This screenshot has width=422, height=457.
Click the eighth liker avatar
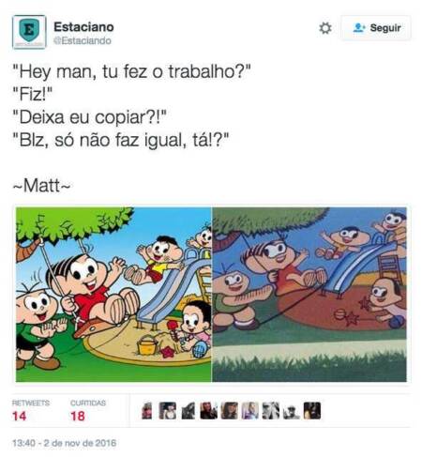292,411
